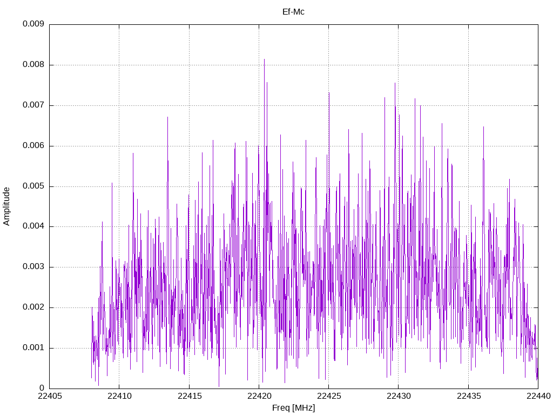The height and width of the screenshot is (415, 553).
Task: Click the y-axis tick label 0.006
Action: pyautogui.click(x=33, y=146)
